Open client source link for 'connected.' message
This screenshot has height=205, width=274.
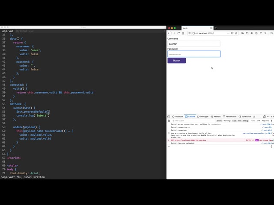tap(267, 130)
